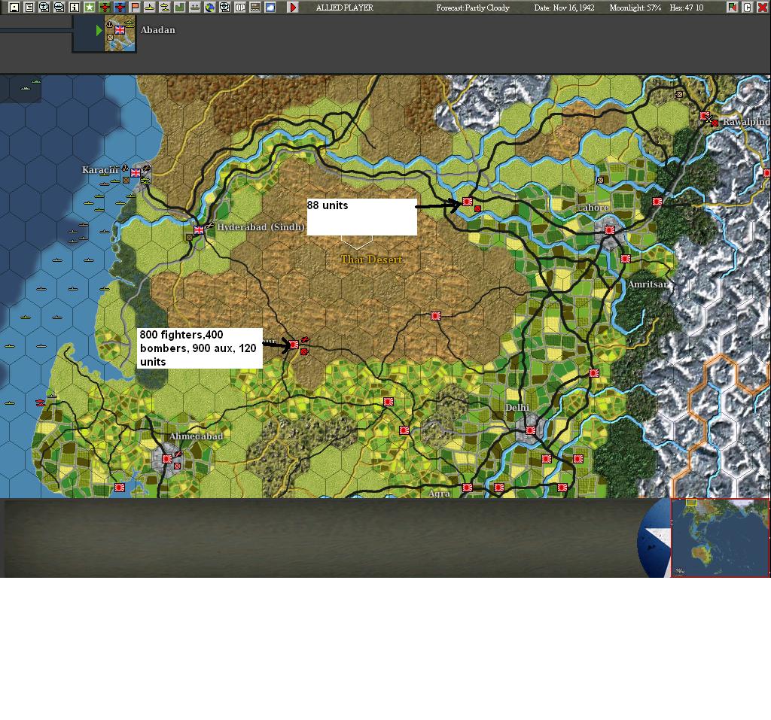Click the world minimap in bottom right
771x720 pixels.
tap(720, 538)
